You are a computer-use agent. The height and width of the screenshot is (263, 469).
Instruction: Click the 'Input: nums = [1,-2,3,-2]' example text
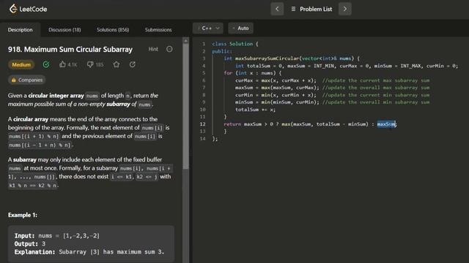[57, 235]
